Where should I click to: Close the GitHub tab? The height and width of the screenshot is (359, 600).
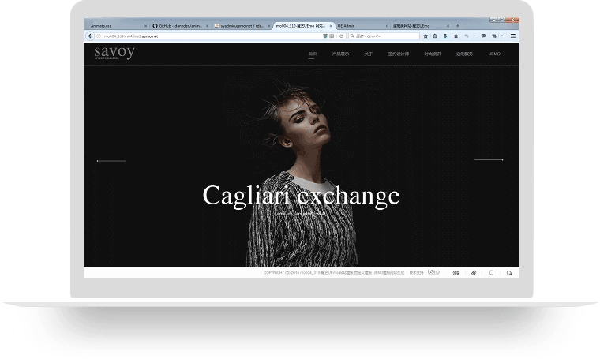point(208,26)
